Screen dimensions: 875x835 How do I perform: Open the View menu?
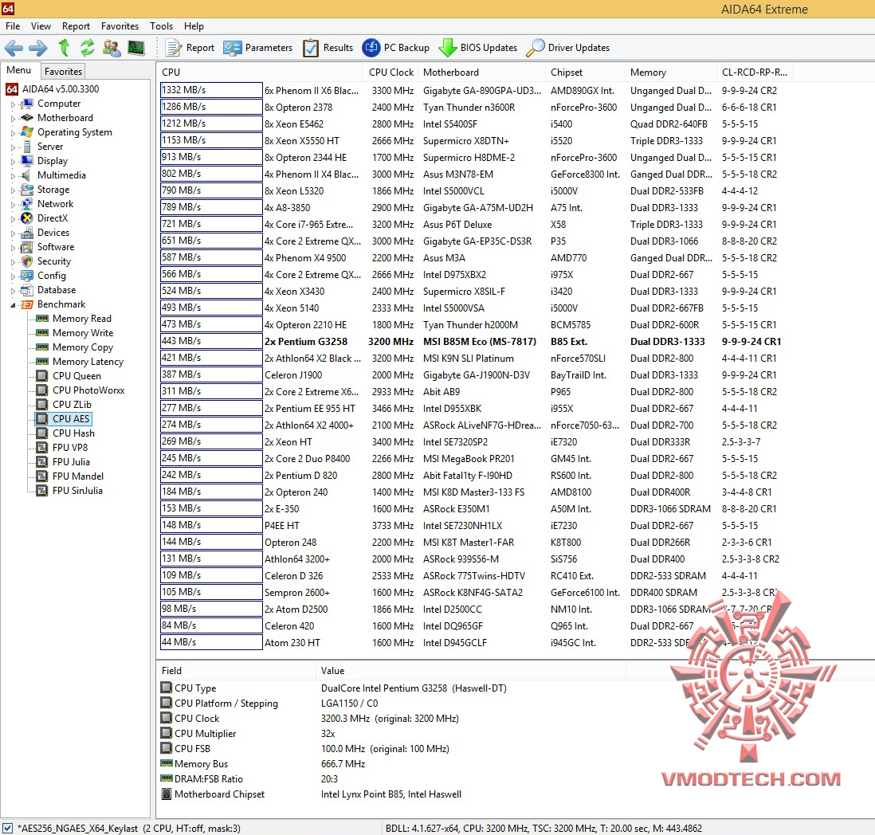[41, 26]
